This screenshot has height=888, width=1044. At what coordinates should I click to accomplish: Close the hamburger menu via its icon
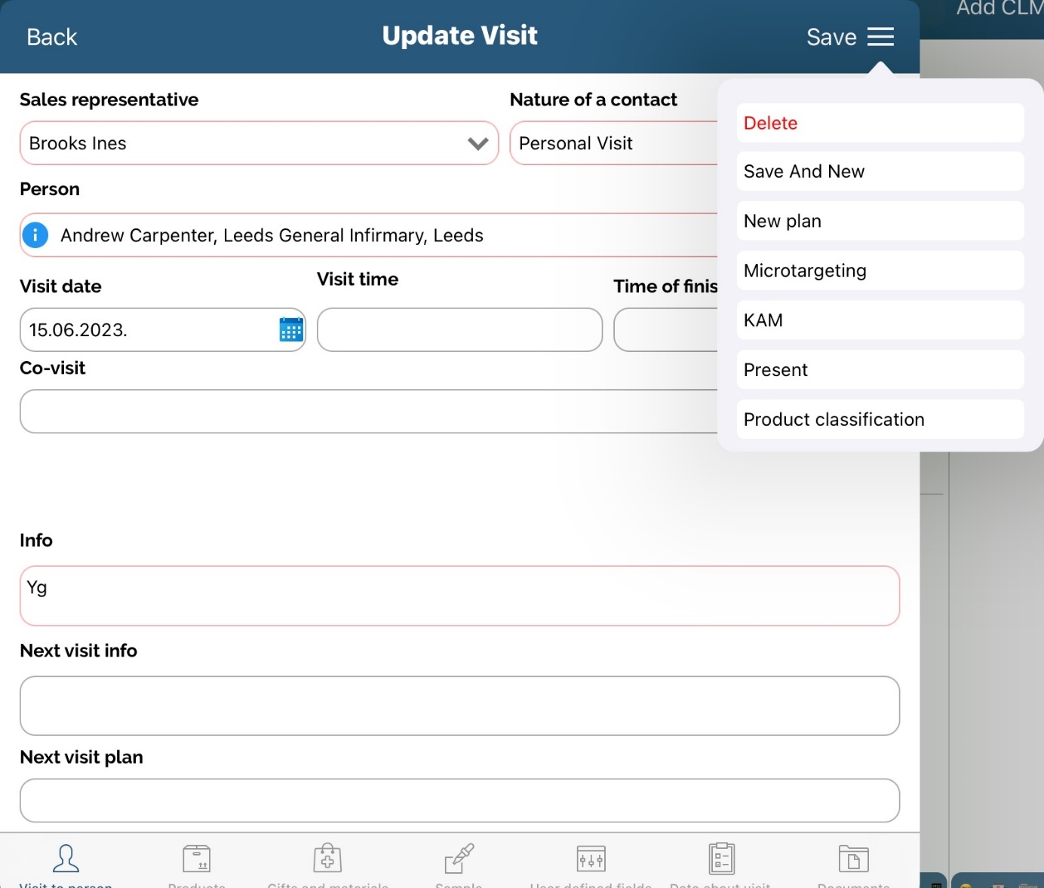tap(880, 37)
